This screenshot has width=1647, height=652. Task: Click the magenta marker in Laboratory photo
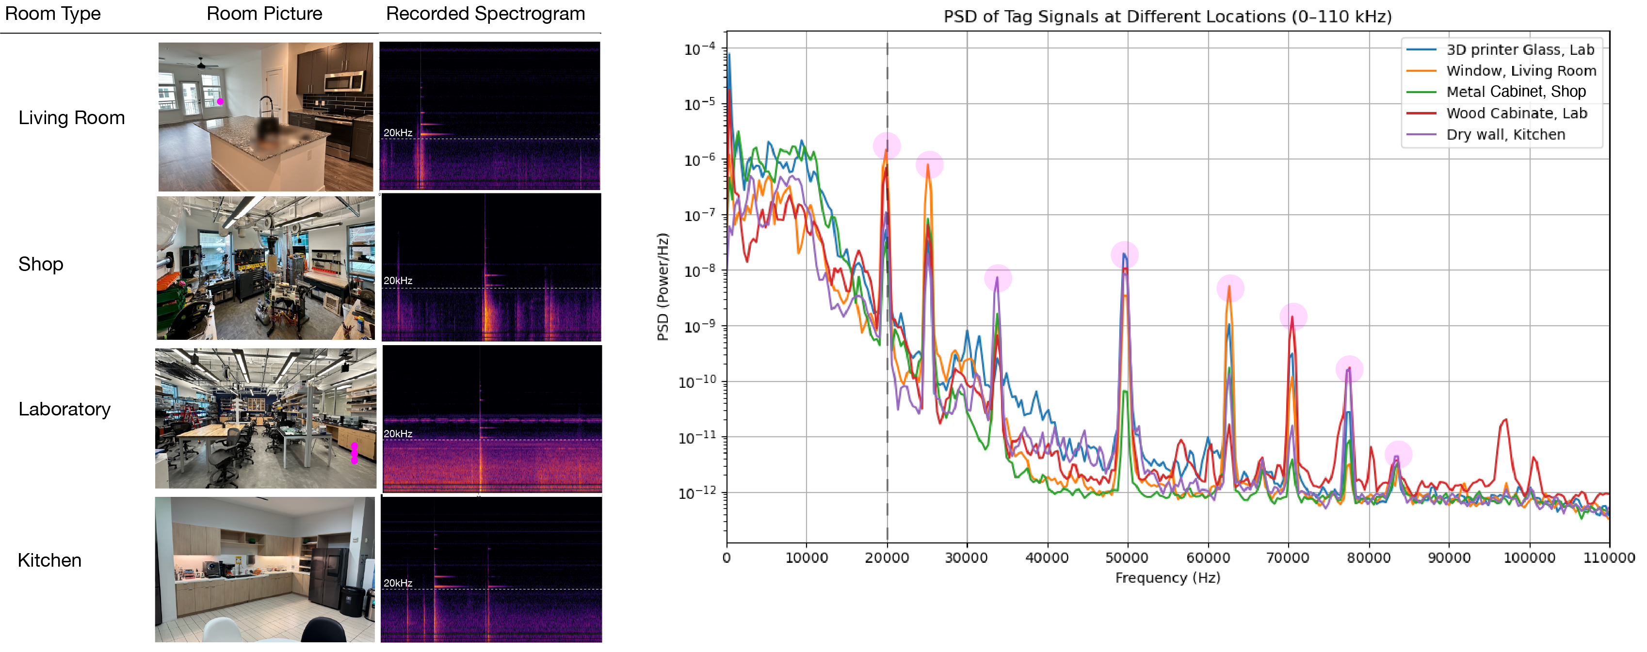(354, 453)
